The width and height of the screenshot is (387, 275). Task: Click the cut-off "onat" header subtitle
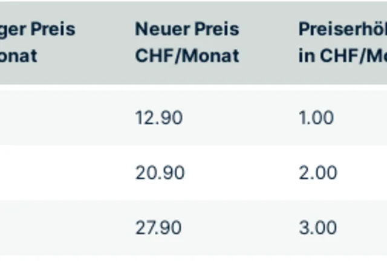(x=19, y=56)
